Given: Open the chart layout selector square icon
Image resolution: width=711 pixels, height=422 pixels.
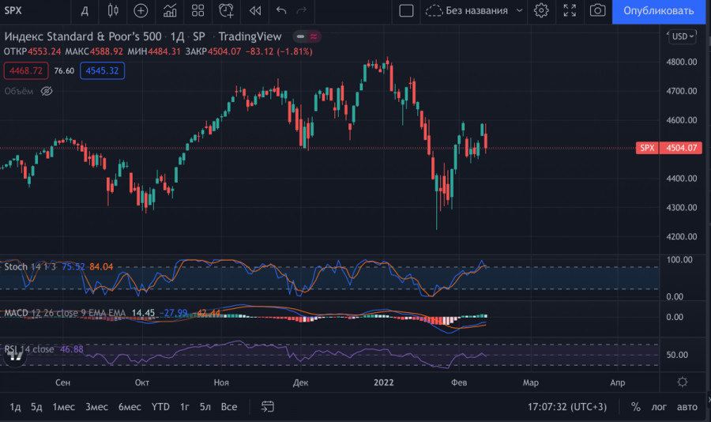Looking at the screenshot, I should pyautogui.click(x=406, y=10).
